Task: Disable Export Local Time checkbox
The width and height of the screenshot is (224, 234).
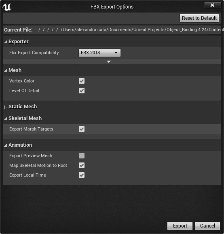Action: click(82, 175)
